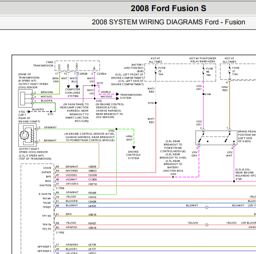Click the Fuse 21 7.5A symbol
The width and height of the screenshot is (256, 254).
click(x=230, y=71)
